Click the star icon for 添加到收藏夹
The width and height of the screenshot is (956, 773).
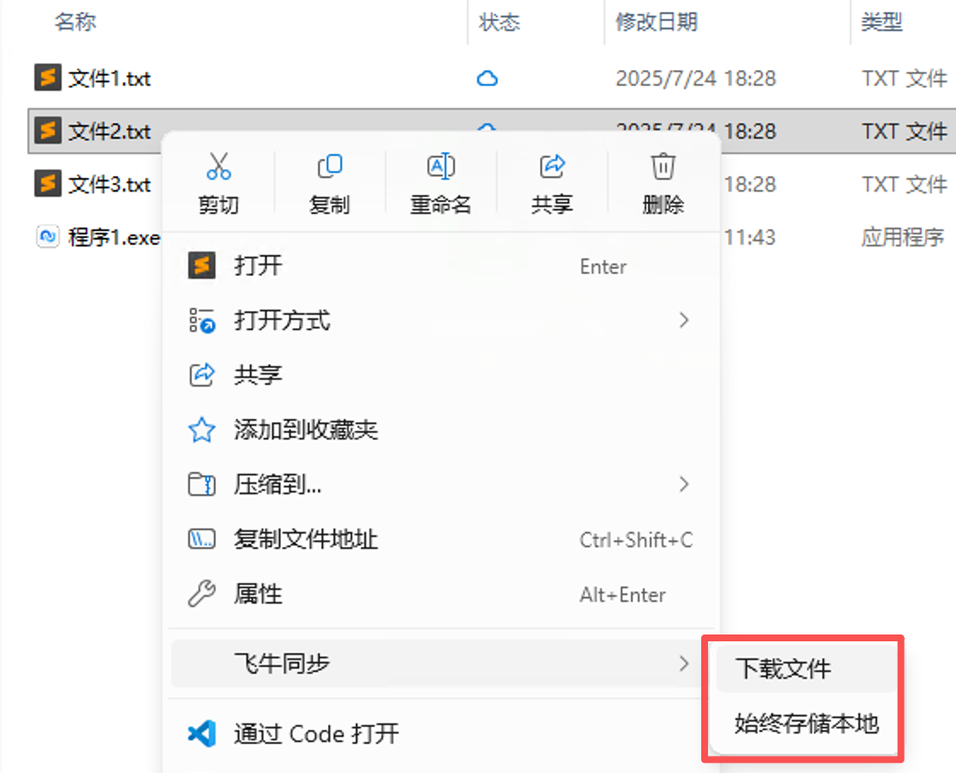click(x=201, y=430)
